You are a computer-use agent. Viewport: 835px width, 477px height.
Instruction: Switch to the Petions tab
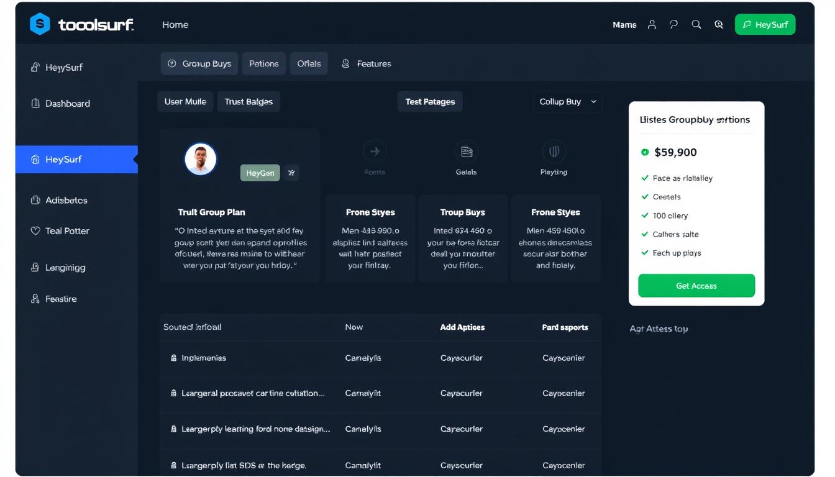point(264,63)
